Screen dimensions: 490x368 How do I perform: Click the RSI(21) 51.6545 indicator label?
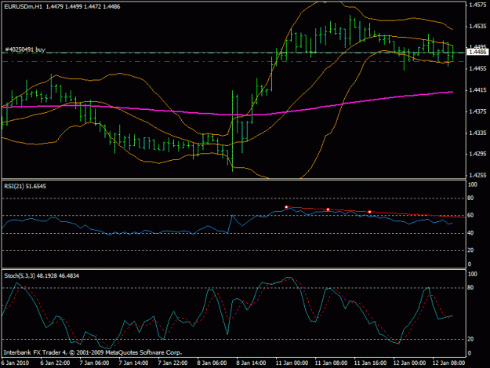point(25,186)
